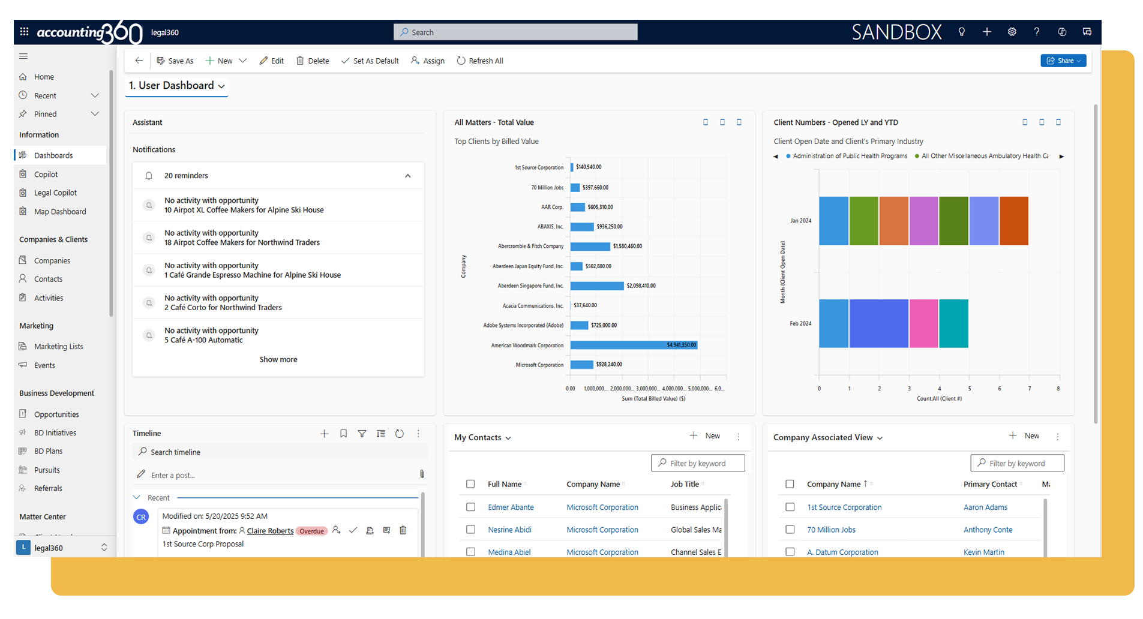This screenshot has height=619, width=1143.
Task: Delete the appointment using trash icon
Action: tap(403, 530)
